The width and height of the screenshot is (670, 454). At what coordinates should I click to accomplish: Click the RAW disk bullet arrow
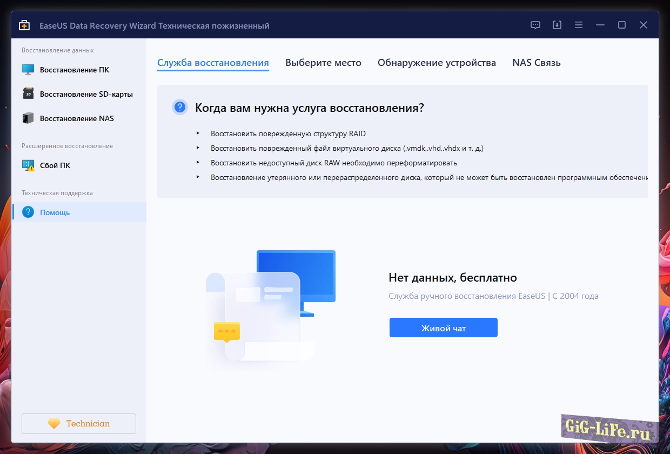198,163
